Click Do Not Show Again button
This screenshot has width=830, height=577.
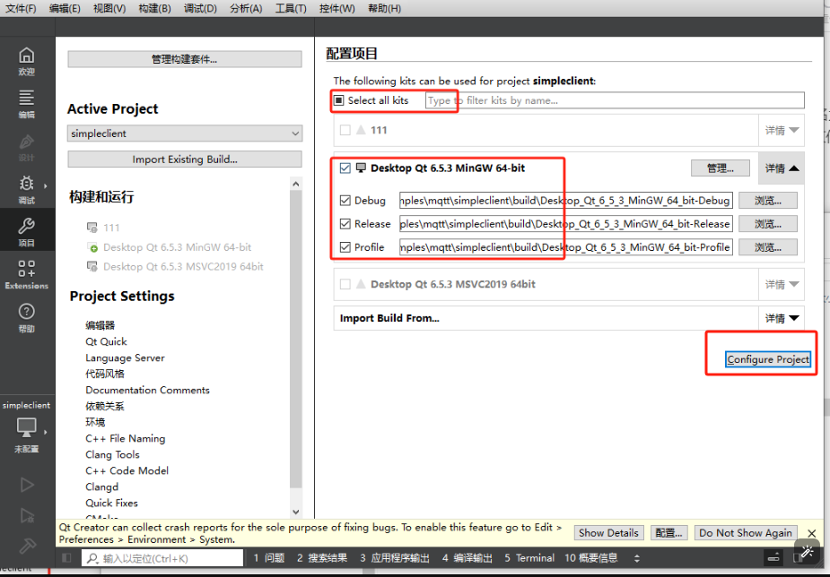coord(746,532)
